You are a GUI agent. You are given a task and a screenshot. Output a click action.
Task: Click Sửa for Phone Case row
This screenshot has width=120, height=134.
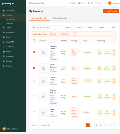pyautogui.click(x=100, y=113)
